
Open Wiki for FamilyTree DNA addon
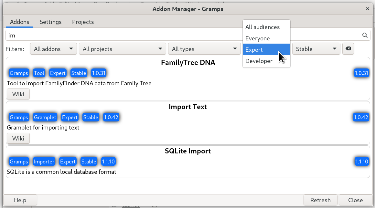tap(18, 94)
